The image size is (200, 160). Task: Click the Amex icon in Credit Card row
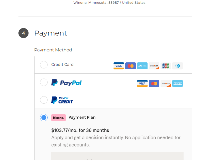[142, 66]
